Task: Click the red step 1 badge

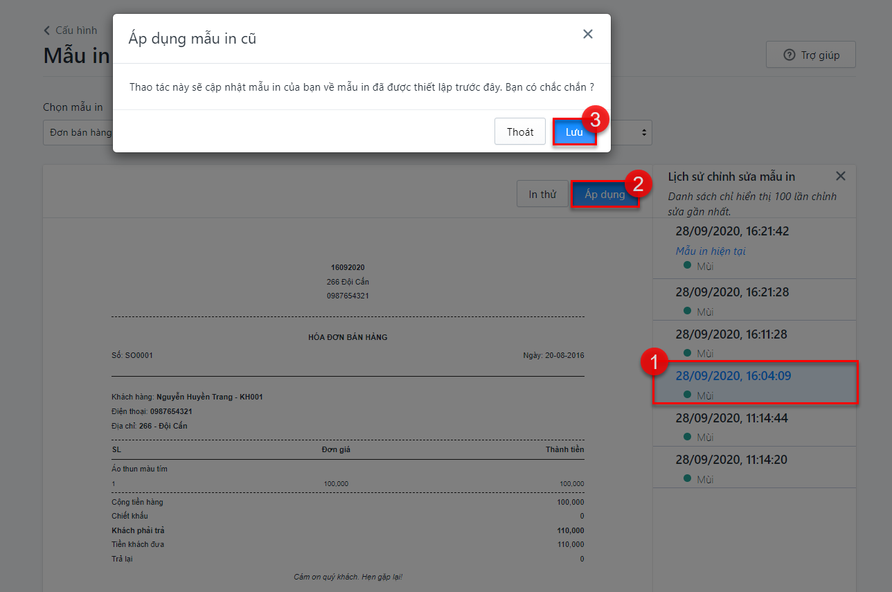Action: [654, 362]
